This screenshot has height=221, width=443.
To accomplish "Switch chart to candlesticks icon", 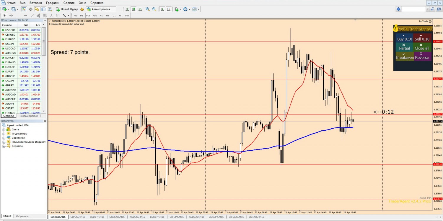I will pos(133,9).
